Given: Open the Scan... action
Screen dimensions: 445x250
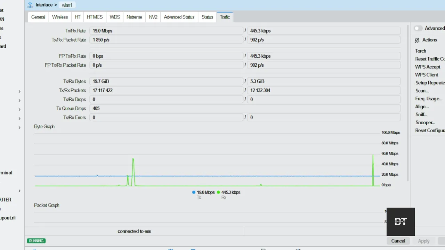Looking at the screenshot, I should pos(422,91).
